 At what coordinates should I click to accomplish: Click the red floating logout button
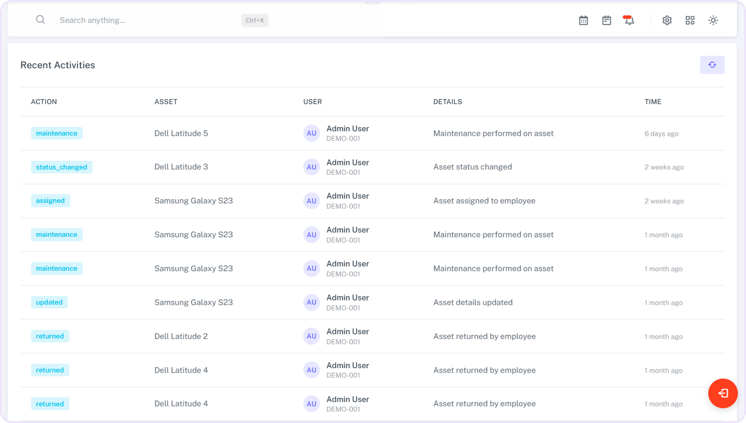[723, 393]
